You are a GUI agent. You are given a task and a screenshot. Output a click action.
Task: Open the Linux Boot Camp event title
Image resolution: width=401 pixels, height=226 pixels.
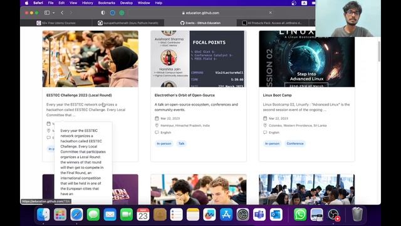click(x=277, y=95)
